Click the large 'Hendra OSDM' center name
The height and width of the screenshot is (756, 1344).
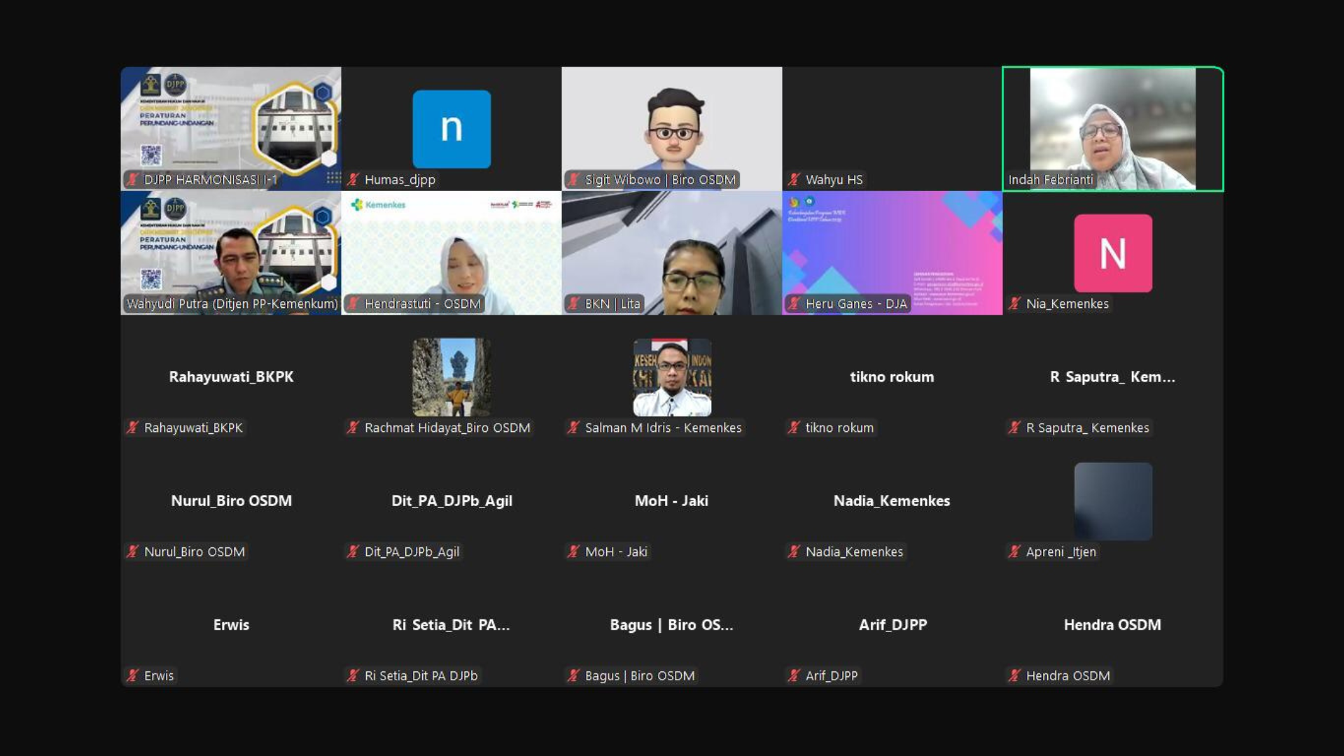tap(1112, 624)
